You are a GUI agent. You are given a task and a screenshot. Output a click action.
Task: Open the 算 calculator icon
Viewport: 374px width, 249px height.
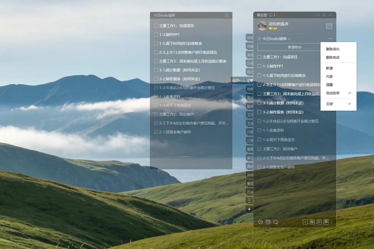[x=326, y=222]
